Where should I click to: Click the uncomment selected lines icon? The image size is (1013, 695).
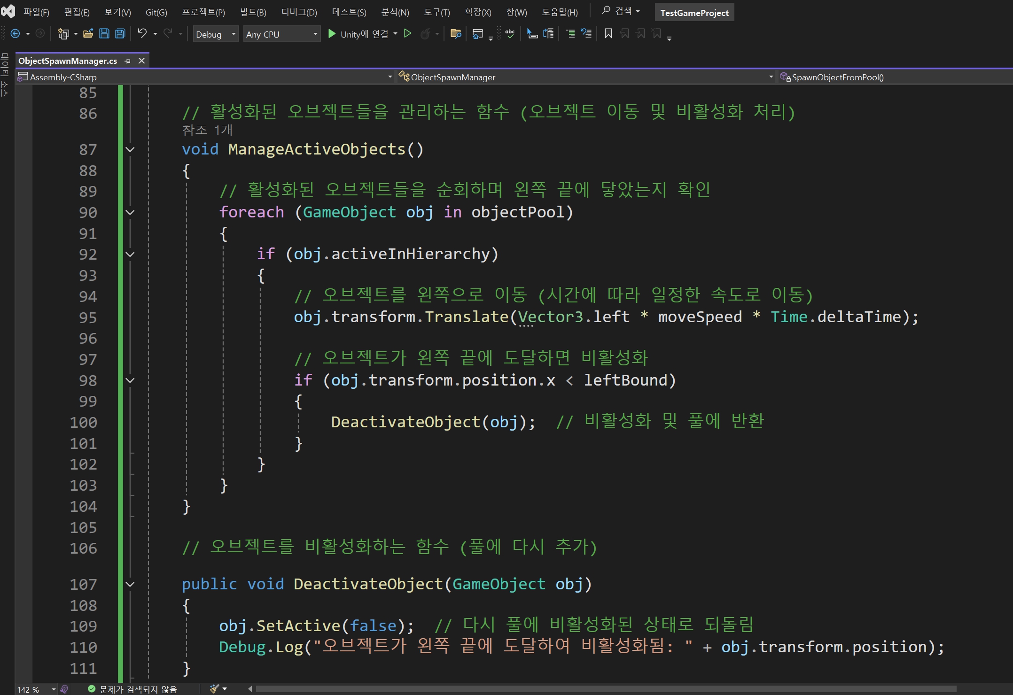pos(586,34)
